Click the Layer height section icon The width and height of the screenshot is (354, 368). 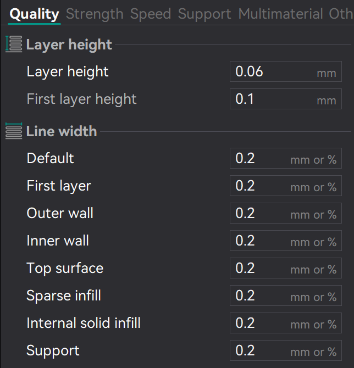point(14,44)
